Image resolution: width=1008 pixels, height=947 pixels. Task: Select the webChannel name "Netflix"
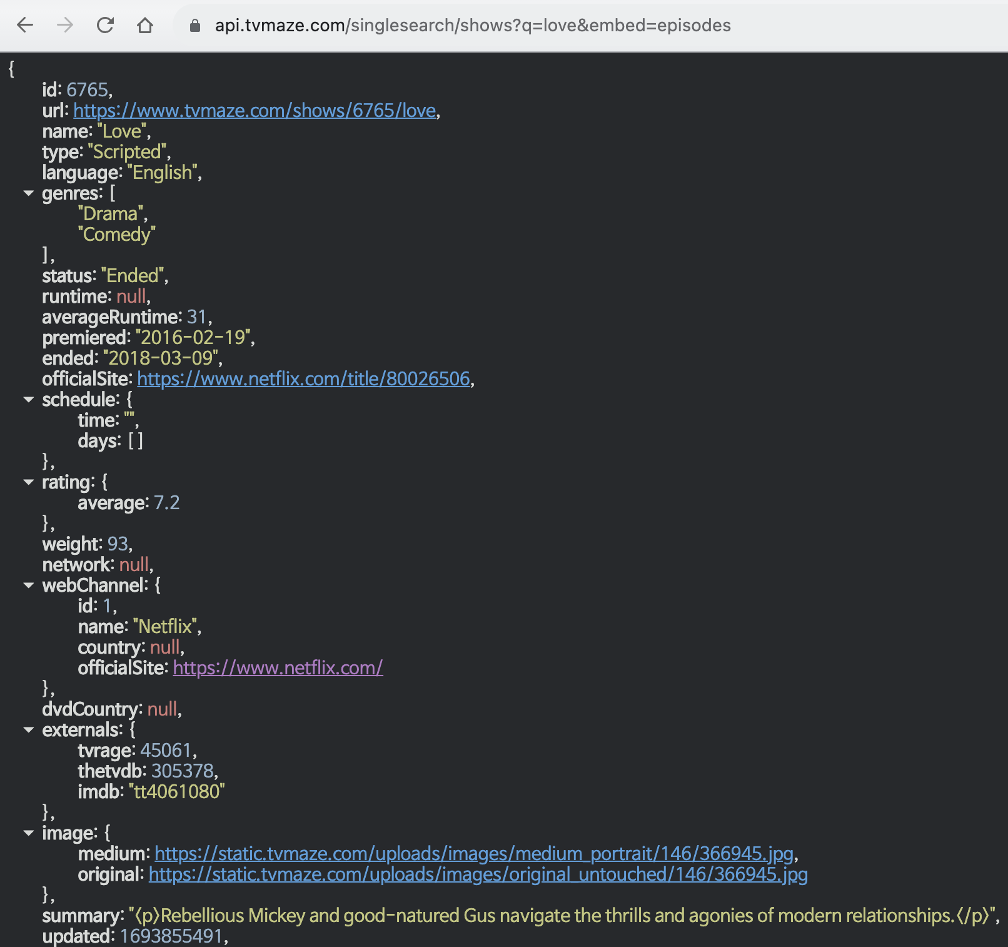(165, 627)
